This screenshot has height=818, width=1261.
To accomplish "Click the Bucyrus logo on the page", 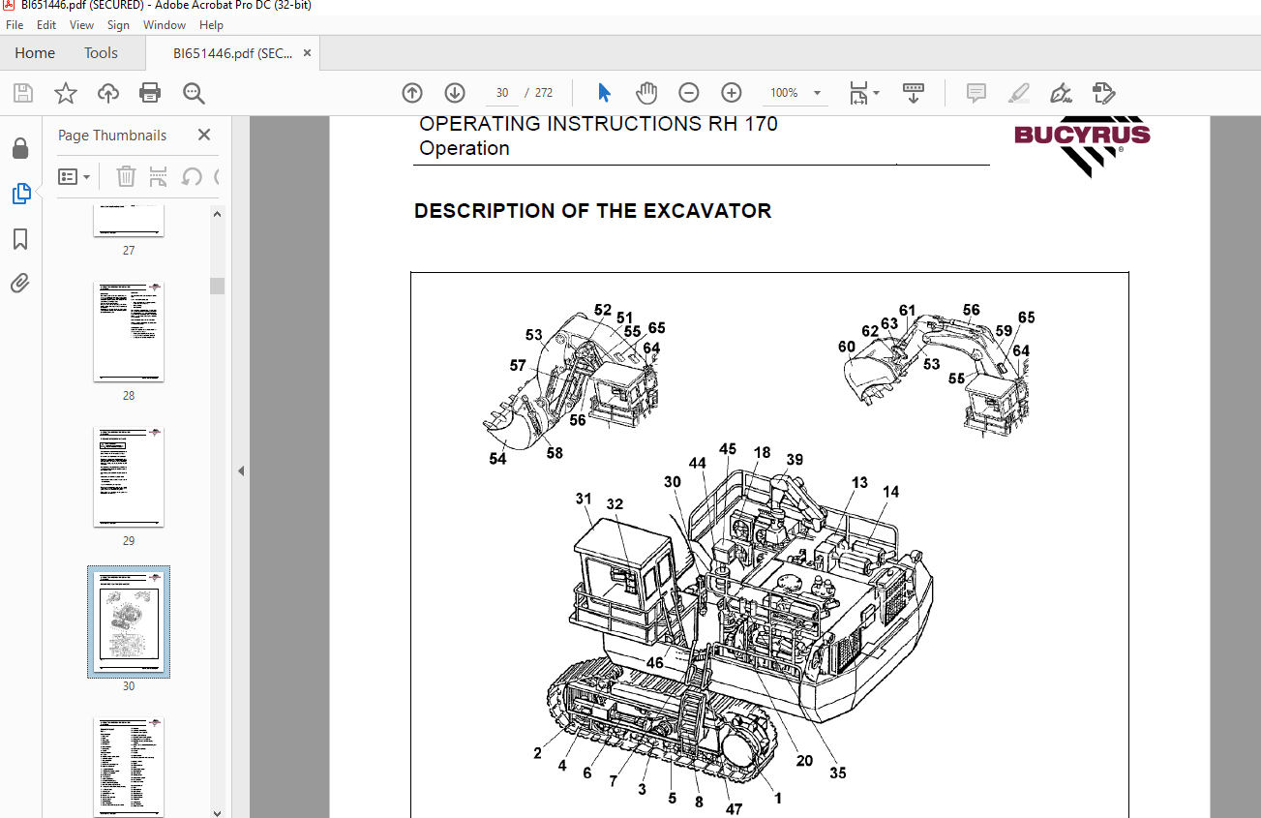I will 1082,147.
